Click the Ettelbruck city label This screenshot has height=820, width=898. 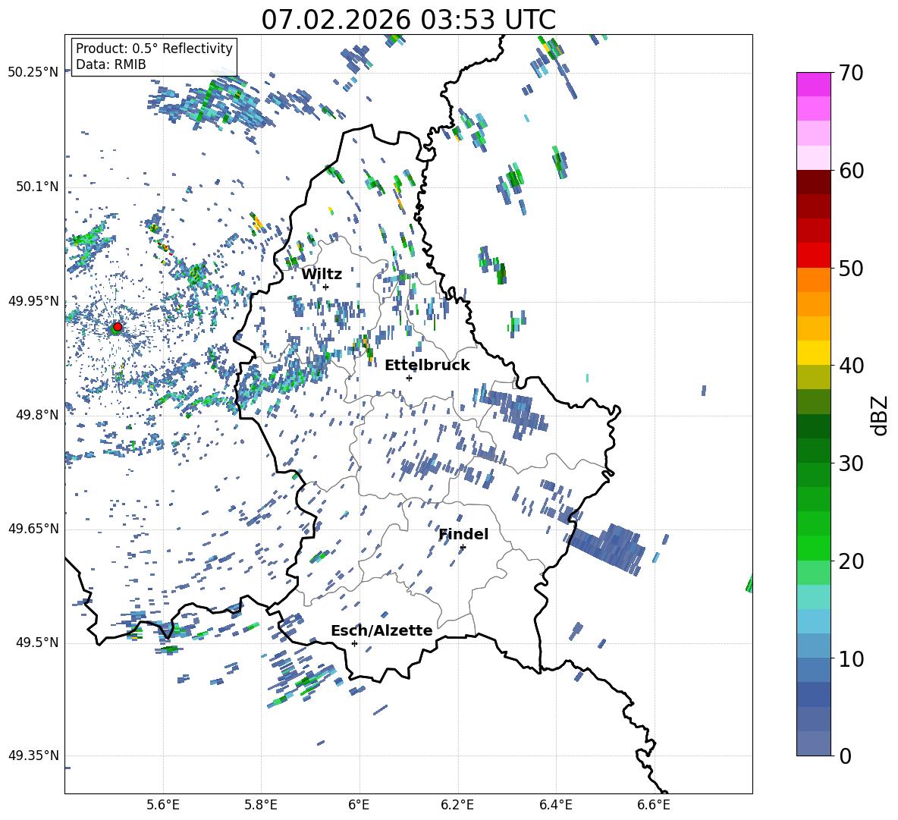(427, 366)
